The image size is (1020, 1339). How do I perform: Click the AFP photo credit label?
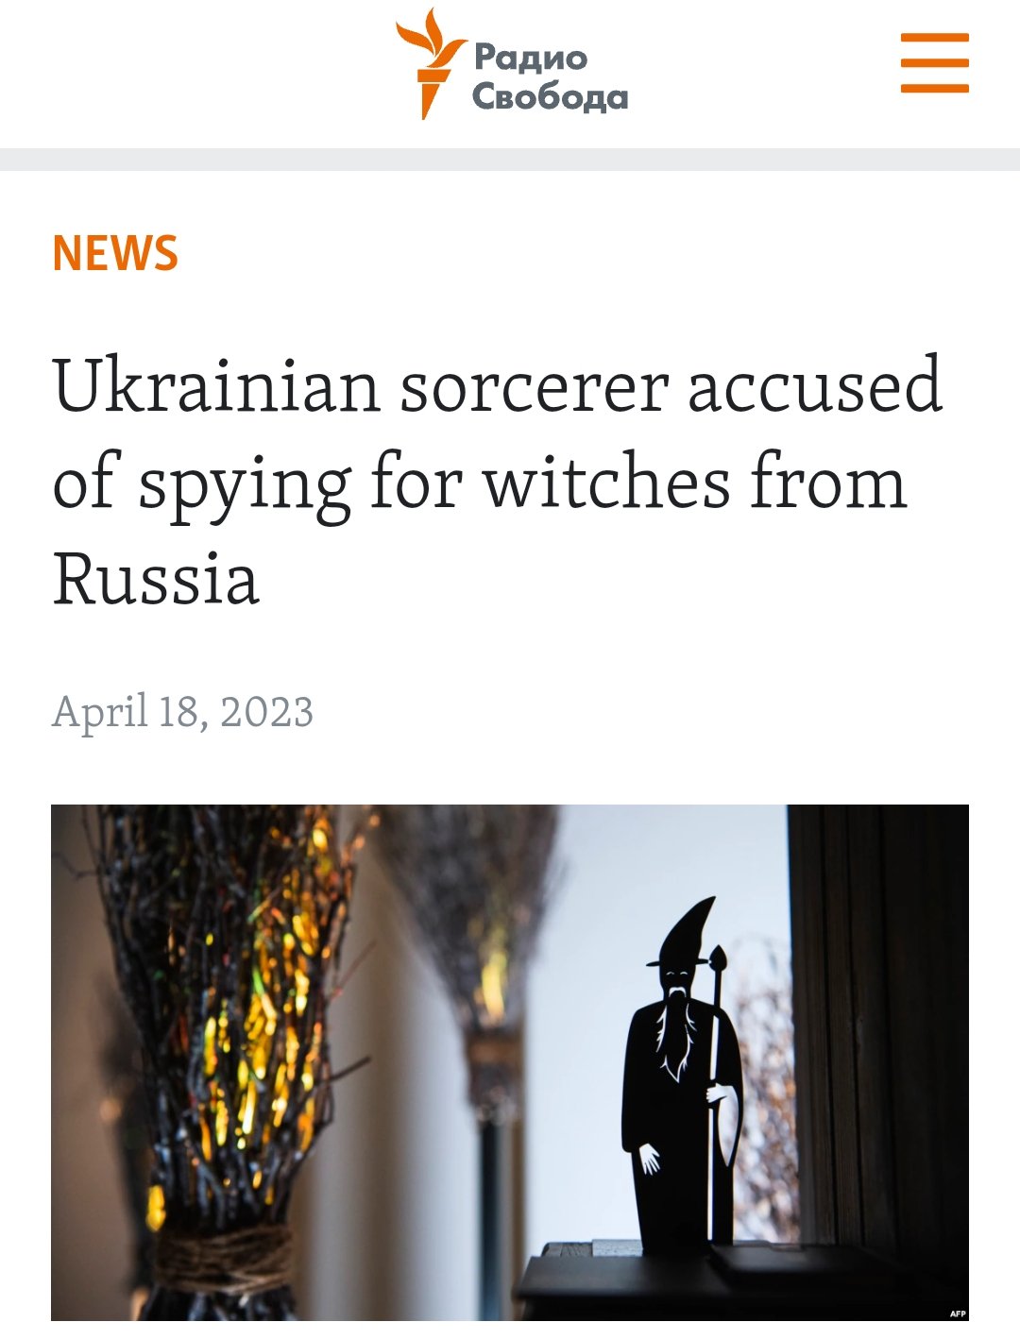pyautogui.click(x=957, y=1314)
